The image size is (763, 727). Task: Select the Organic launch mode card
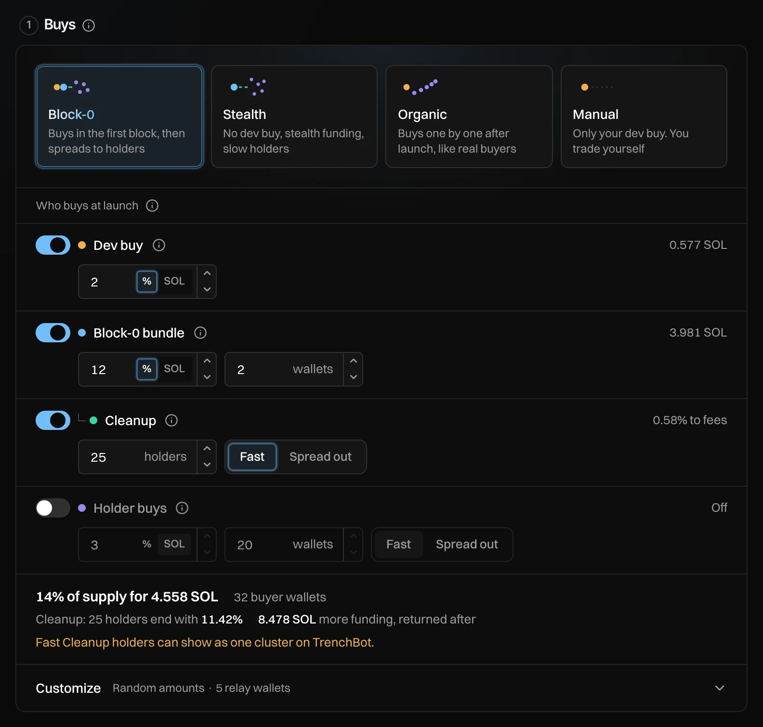[469, 117]
